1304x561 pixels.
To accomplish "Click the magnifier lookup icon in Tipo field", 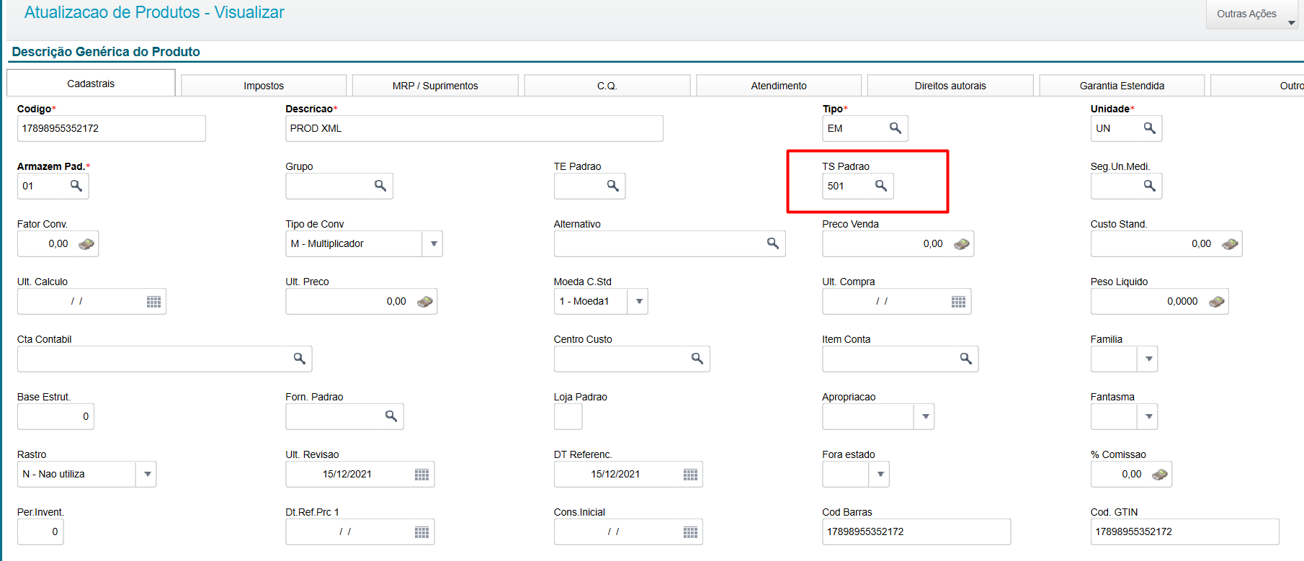I will [x=895, y=128].
